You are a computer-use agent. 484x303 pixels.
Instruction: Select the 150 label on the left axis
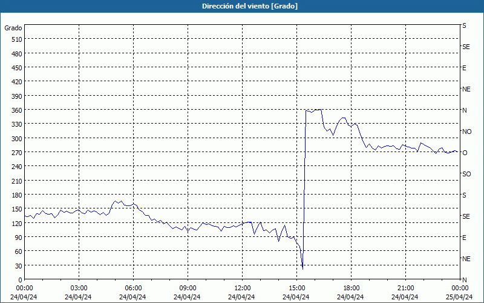click(17, 209)
